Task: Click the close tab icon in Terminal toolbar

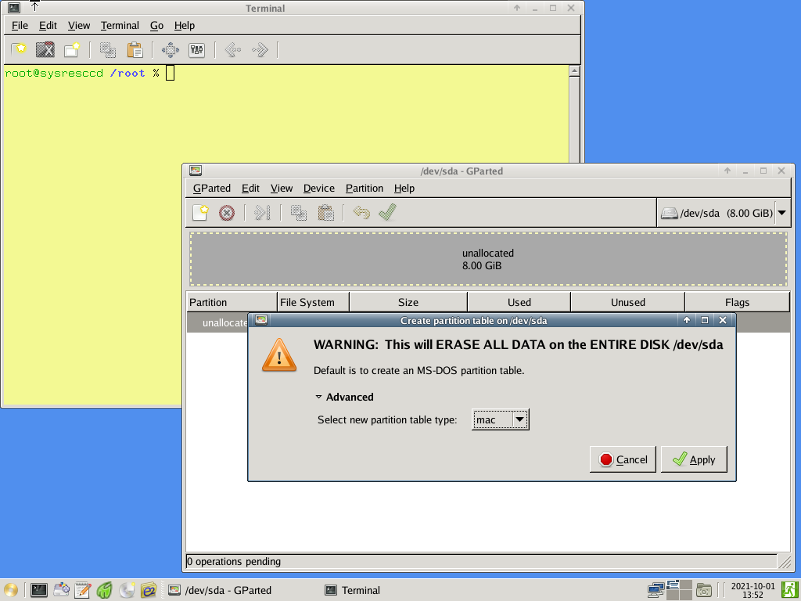Action: click(x=45, y=49)
